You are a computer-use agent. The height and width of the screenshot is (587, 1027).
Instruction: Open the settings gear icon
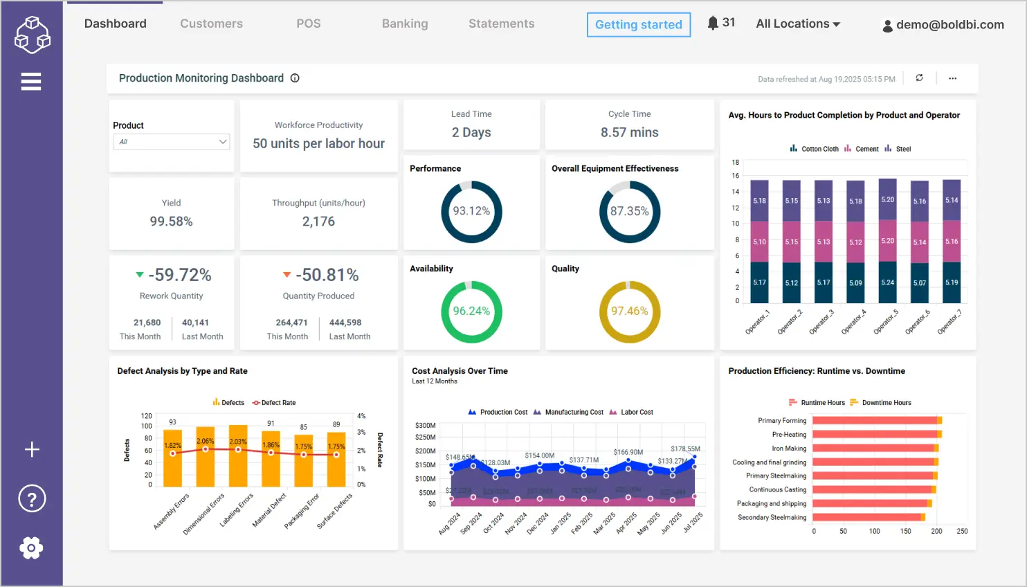31,548
